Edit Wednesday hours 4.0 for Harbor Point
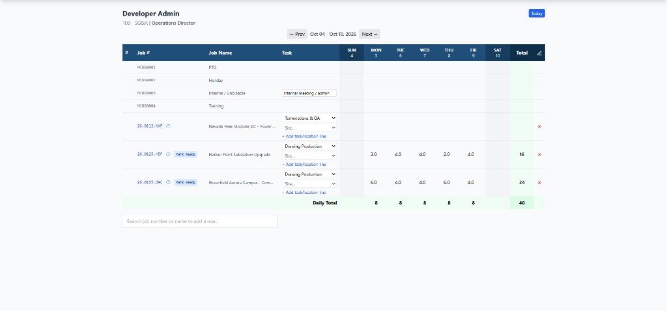The width and height of the screenshot is (667, 311). pyautogui.click(x=422, y=155)
